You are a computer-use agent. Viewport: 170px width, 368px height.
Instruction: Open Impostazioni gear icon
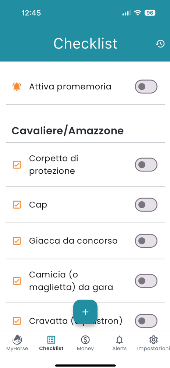tap(153, 339)
